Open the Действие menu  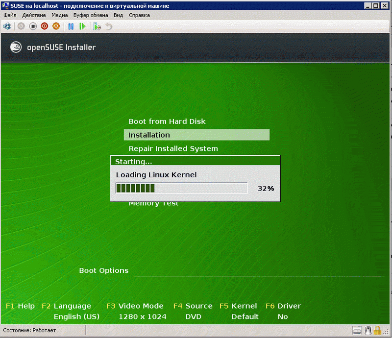point(34,15)
